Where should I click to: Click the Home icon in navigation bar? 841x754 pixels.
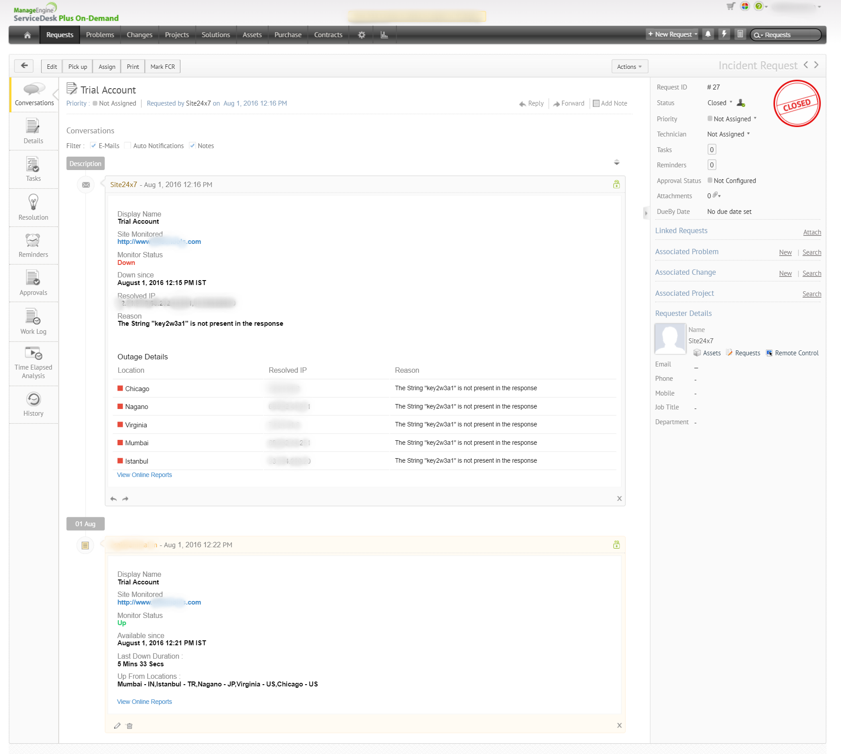point(27,35)
